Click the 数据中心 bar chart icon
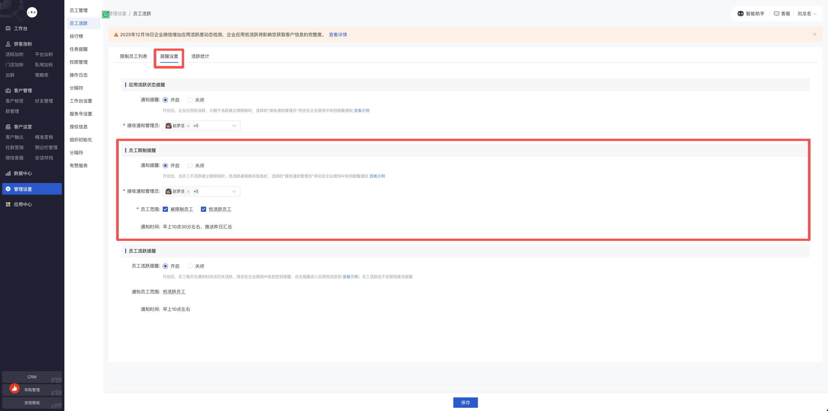The height and width of the screenshot is (411, 828). pyautogui.click(x=8, y=173)
